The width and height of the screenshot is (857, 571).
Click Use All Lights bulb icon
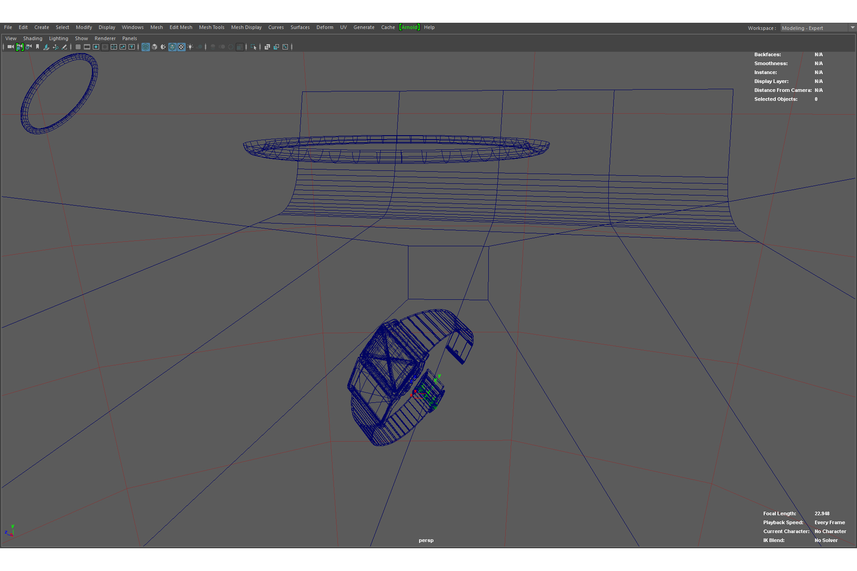191,47
